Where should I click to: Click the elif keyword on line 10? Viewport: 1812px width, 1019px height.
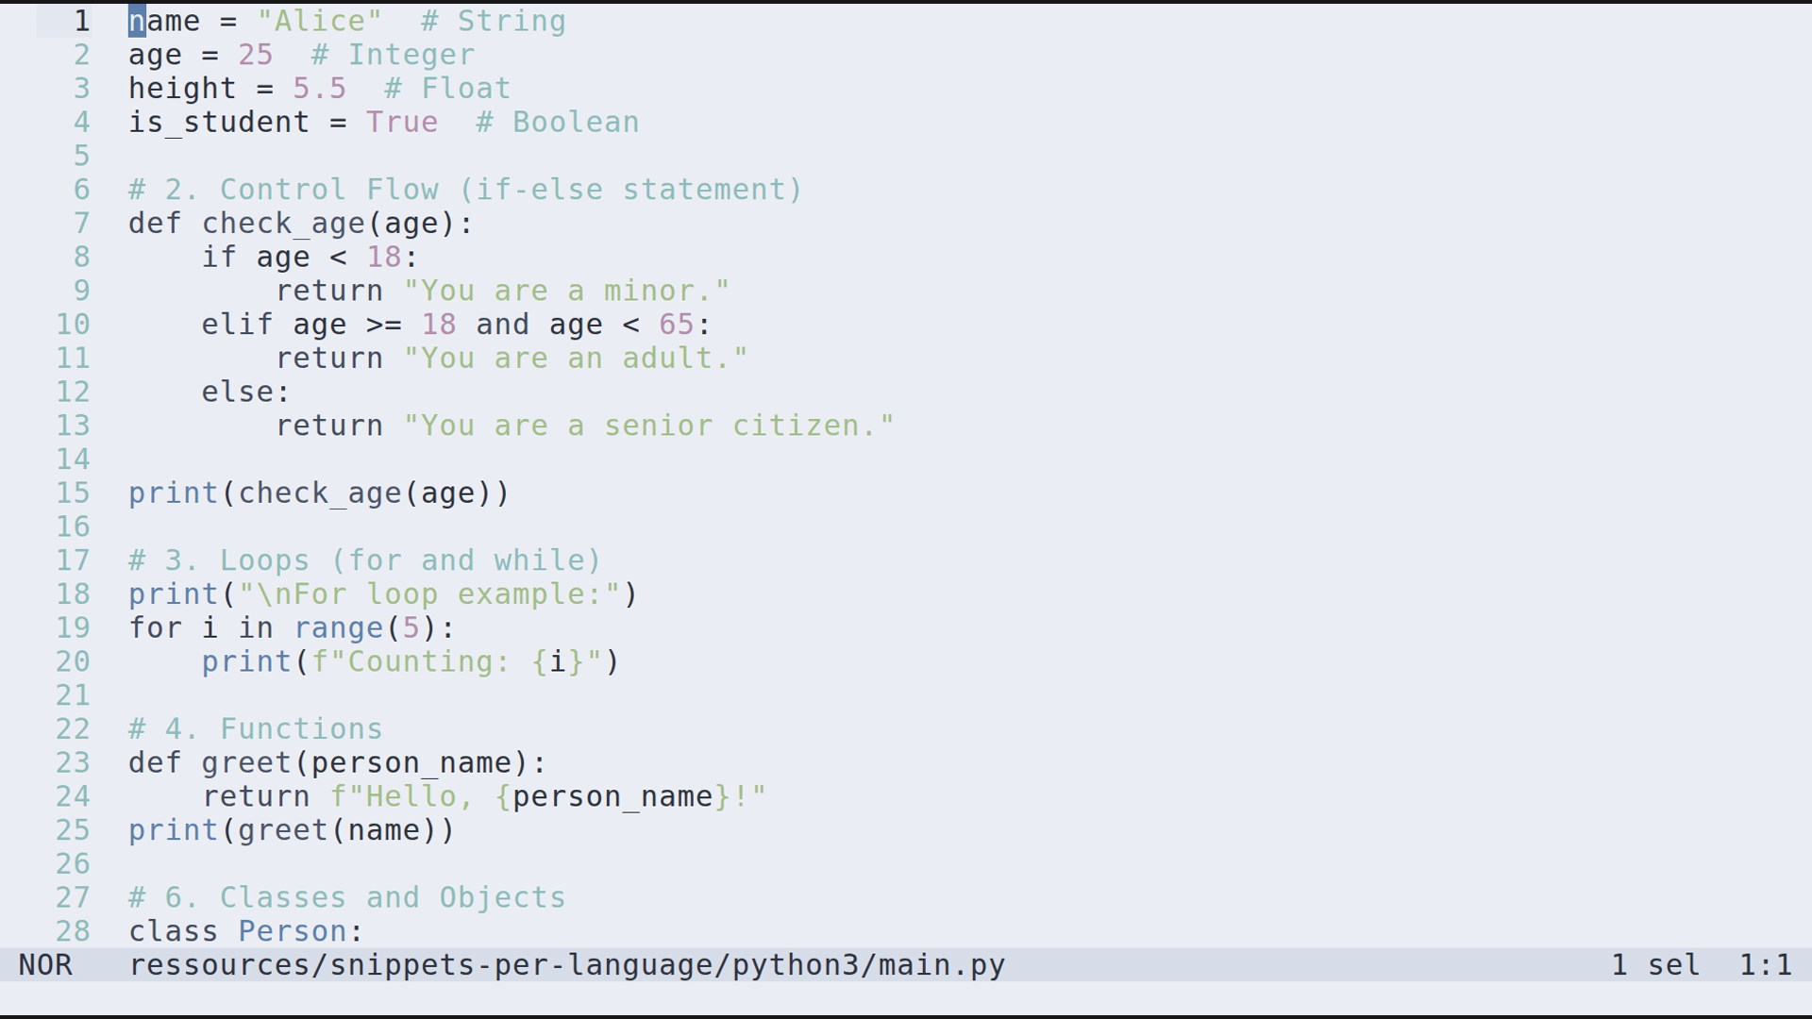click(237, 324)
